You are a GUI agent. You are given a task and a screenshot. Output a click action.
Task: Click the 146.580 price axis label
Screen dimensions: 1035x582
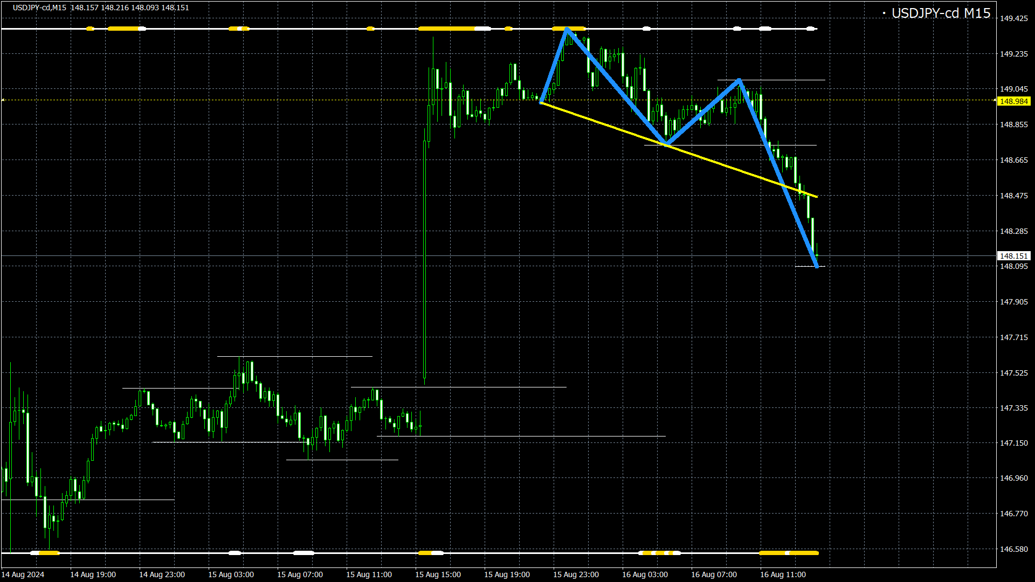click(x=1013, y=549)
